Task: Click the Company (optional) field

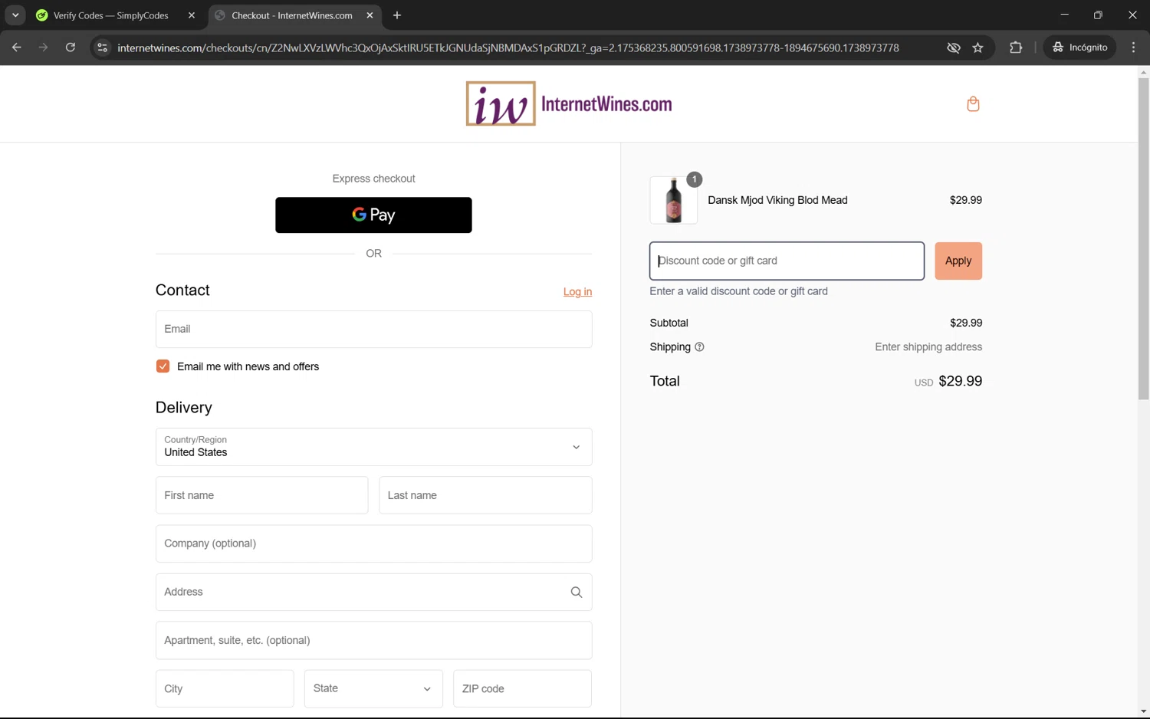Action: 373,543
